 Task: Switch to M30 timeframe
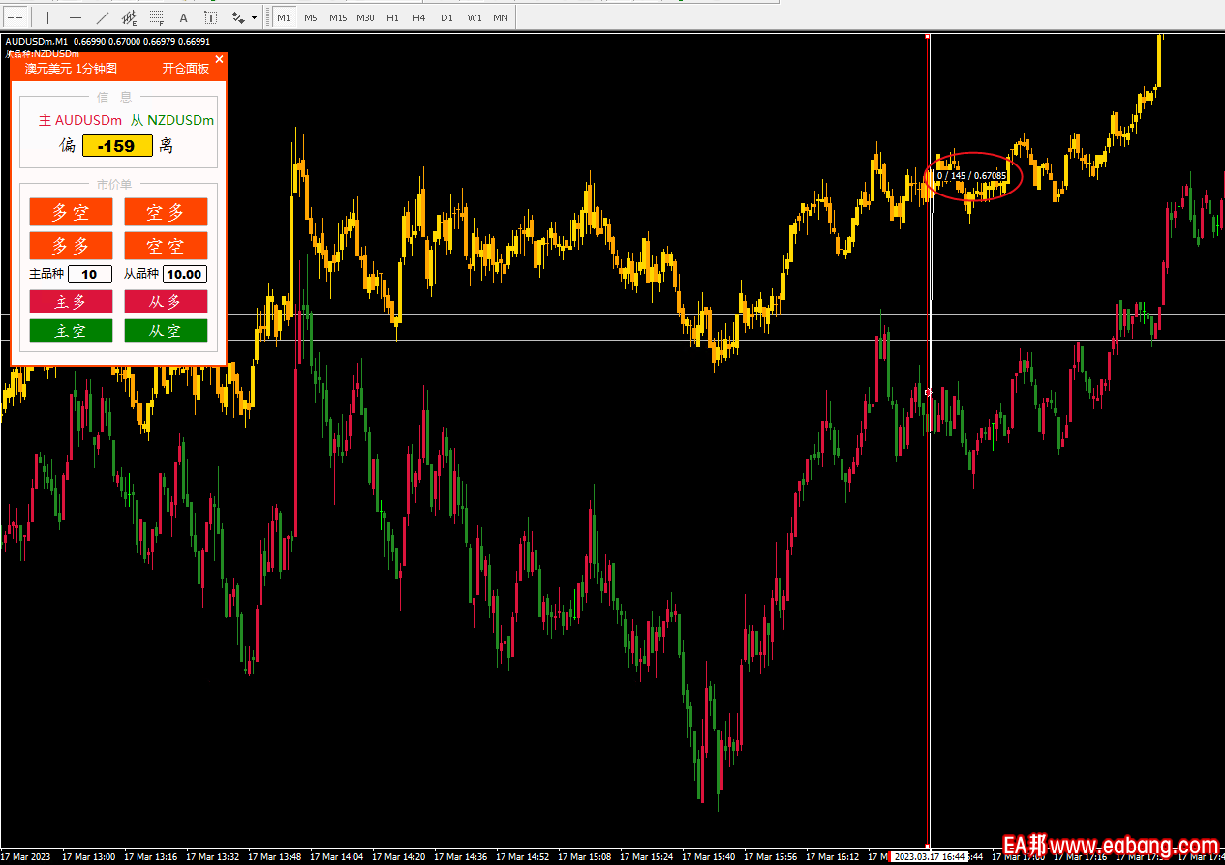pyautogui.click(x=365, y=17)
